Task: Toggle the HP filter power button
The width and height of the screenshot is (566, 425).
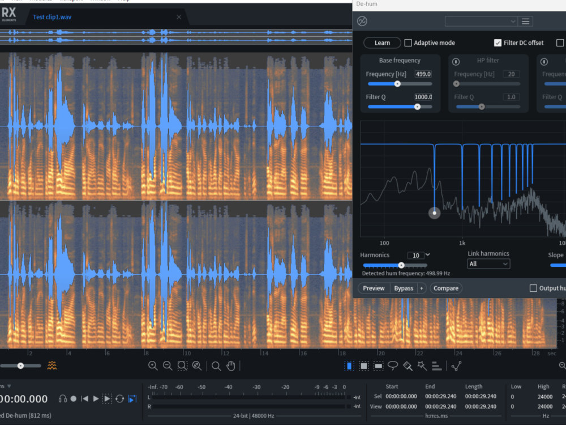Action: [456, 62]
